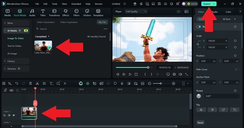Click the Undo icon in timeline toolbar

click(17, 84)
